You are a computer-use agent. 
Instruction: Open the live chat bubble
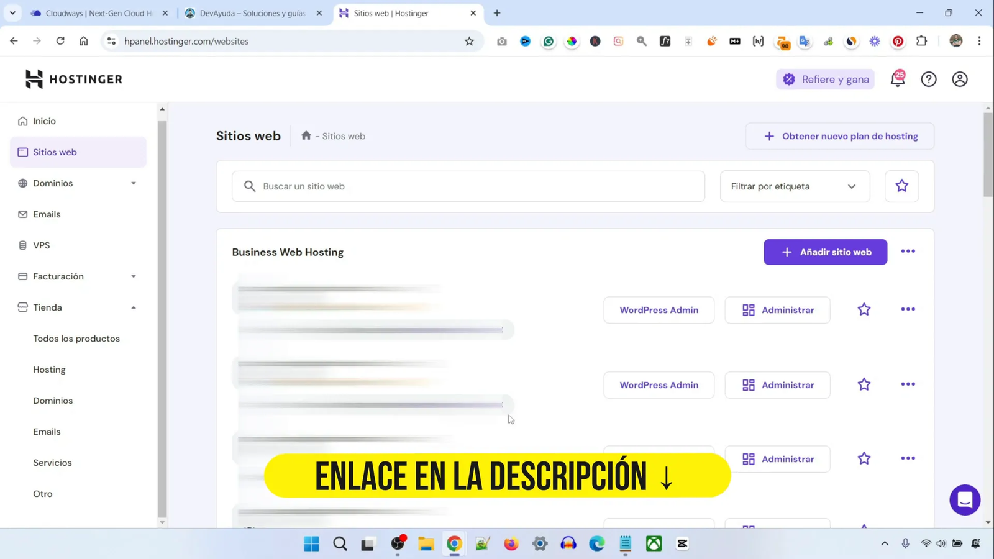(964, 499)
